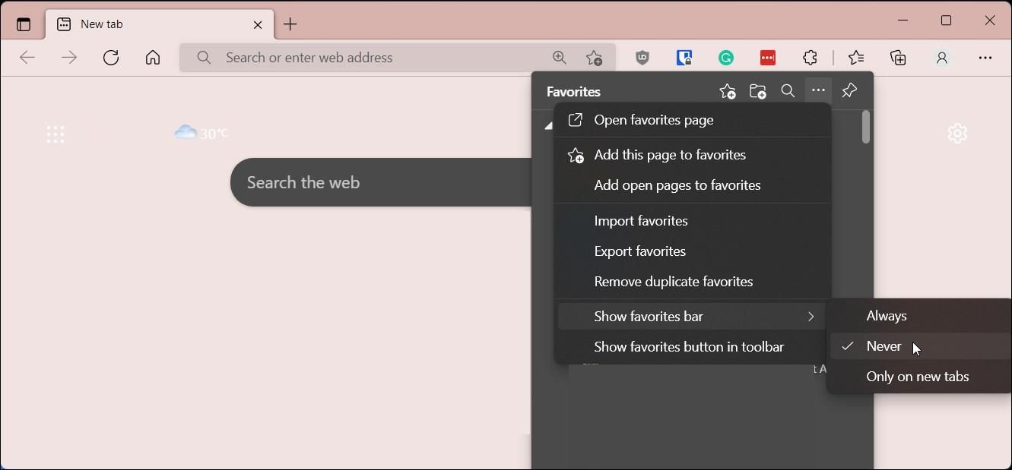Search favorites with the magnifier icon
The image size is (1012, 470).
[788, 91]
